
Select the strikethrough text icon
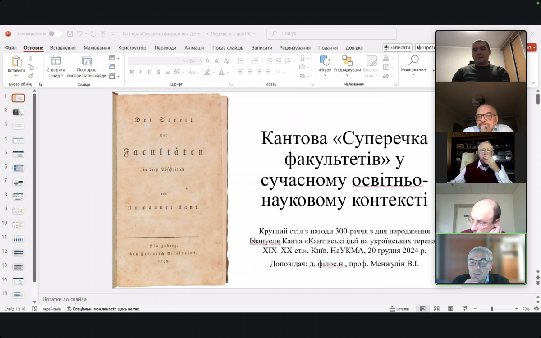tap(168, 72)
